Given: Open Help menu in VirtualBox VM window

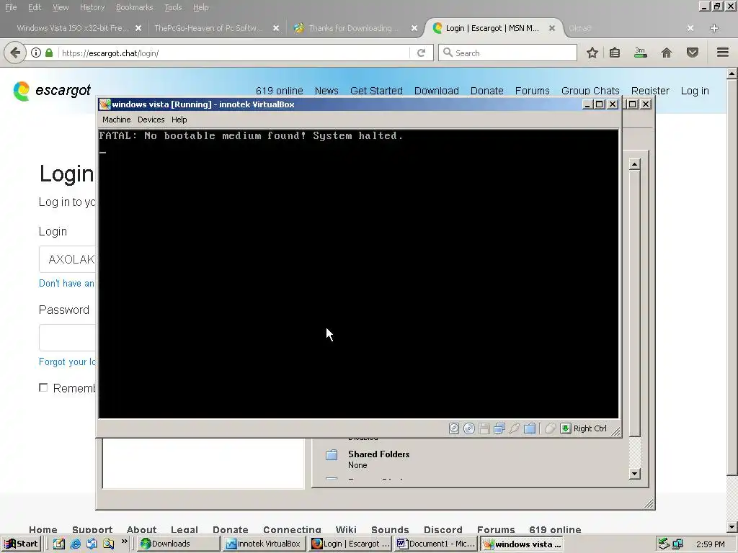Looking at the screenshot, I should pos(179,120).
